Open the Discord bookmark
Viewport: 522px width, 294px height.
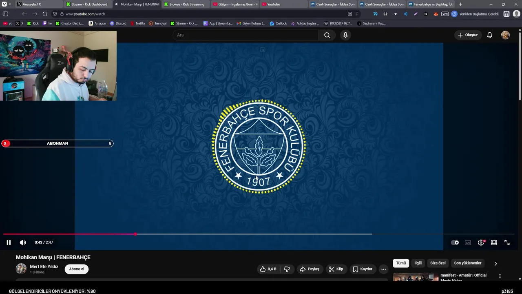(x=118, y=23)
